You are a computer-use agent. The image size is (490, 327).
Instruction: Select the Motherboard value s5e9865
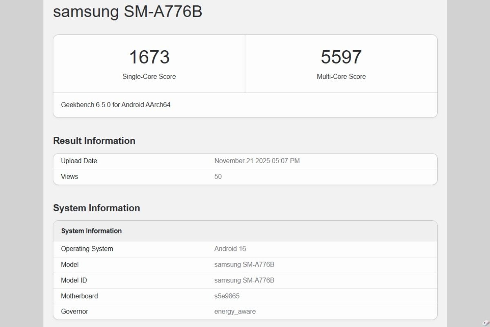click(x=227, y=296)
